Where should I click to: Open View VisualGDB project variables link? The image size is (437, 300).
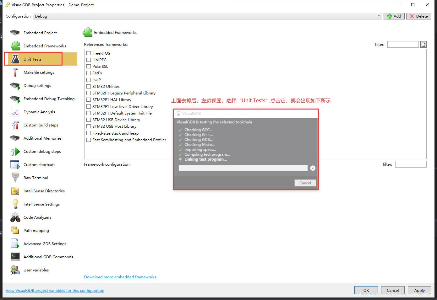click(x=55, y=290)
